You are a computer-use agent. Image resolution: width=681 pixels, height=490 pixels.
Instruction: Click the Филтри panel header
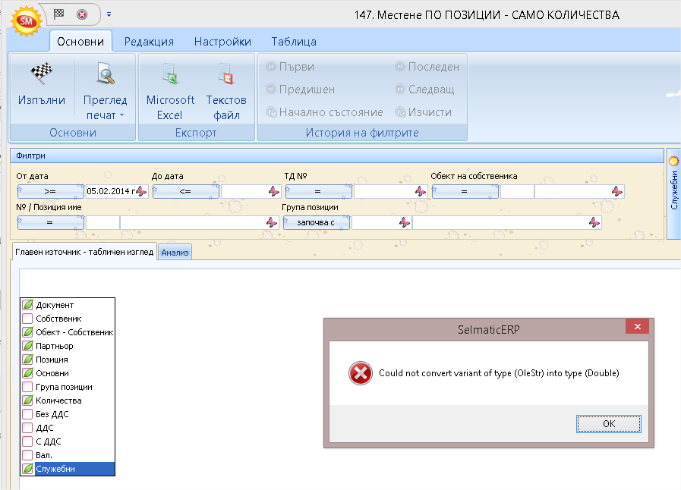(x=337, y=155)
